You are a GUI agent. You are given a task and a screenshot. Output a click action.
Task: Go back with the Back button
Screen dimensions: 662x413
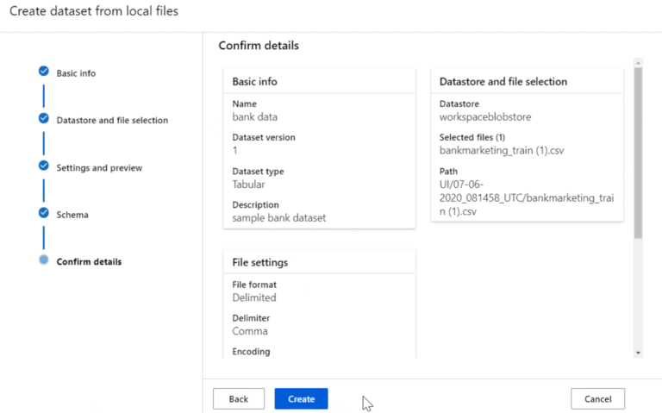point(239,399)
